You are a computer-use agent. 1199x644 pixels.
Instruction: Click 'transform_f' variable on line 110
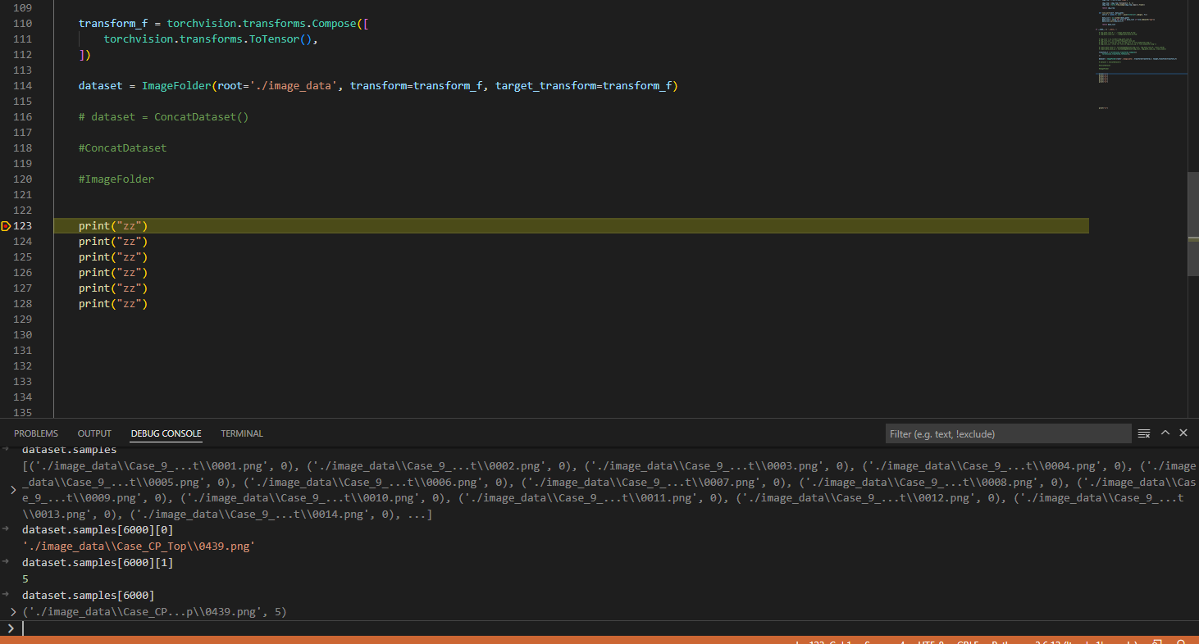pyautogui.click(x=113, y=23)
